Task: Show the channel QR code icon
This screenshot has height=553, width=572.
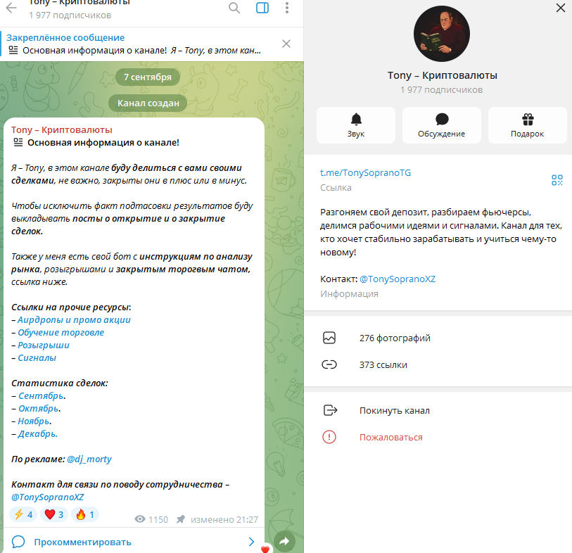Action: (x=557, y=180)
